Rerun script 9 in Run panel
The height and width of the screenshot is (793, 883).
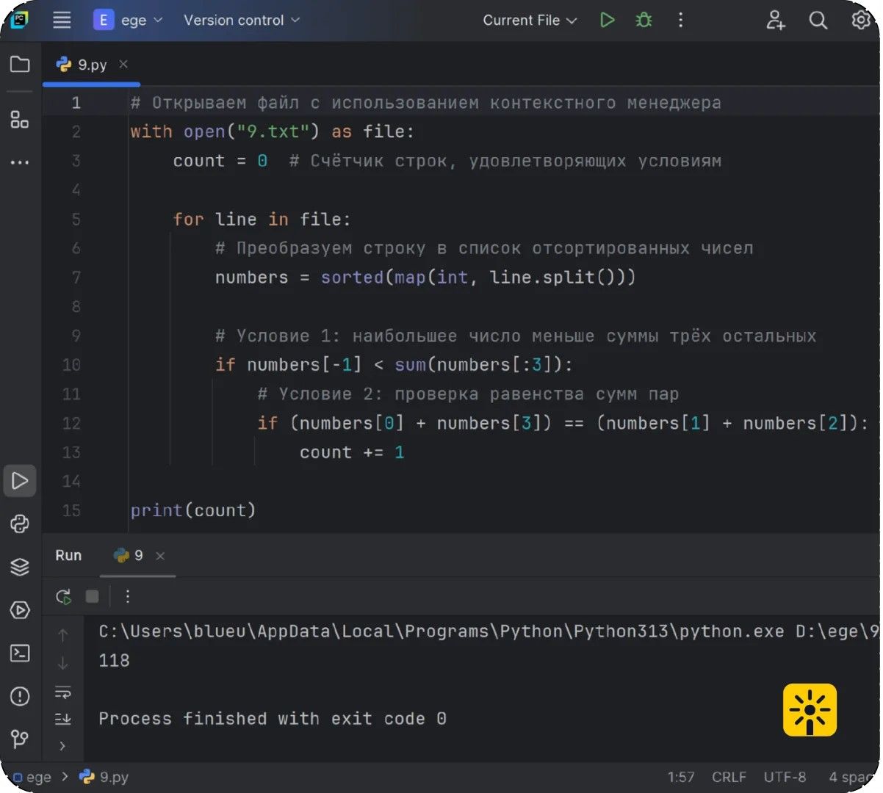(x=64, y=597)
